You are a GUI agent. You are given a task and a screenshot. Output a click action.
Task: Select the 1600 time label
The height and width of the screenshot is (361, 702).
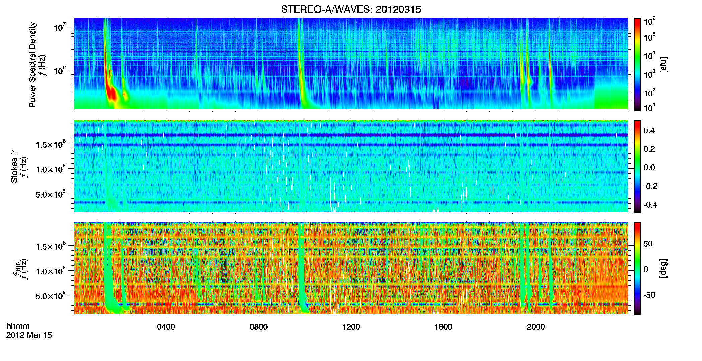pyautogui.click(x=443, y=327)
